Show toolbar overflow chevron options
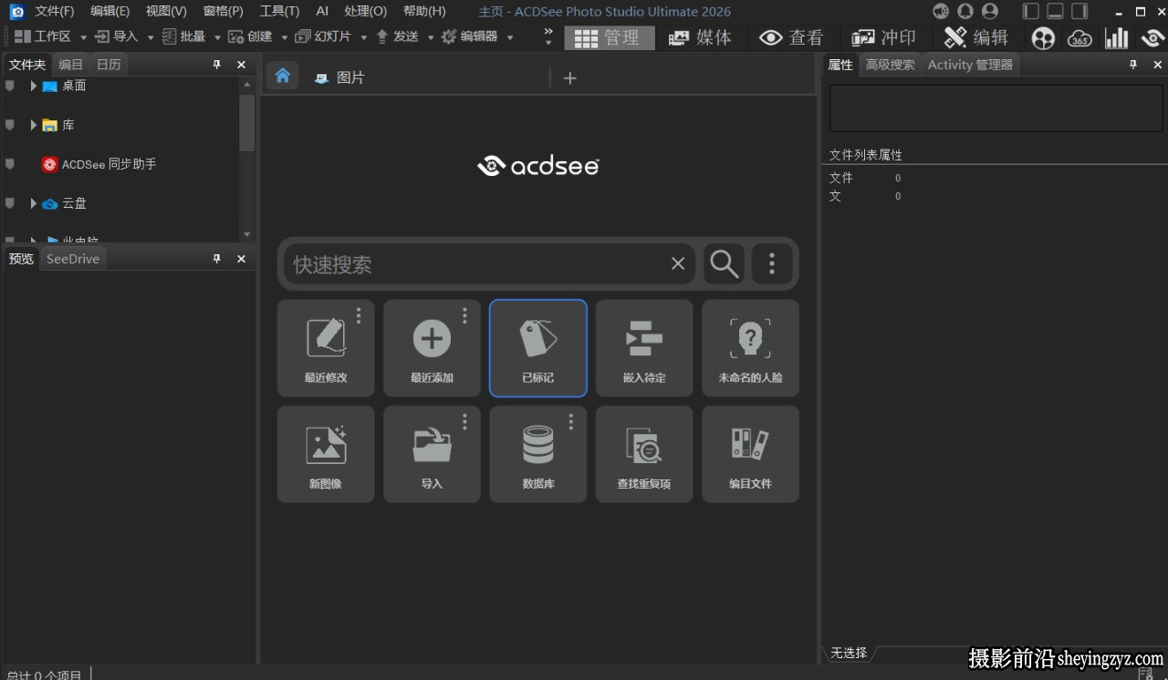This screenshot has height=680, width=1168. [x=548, y=36]
